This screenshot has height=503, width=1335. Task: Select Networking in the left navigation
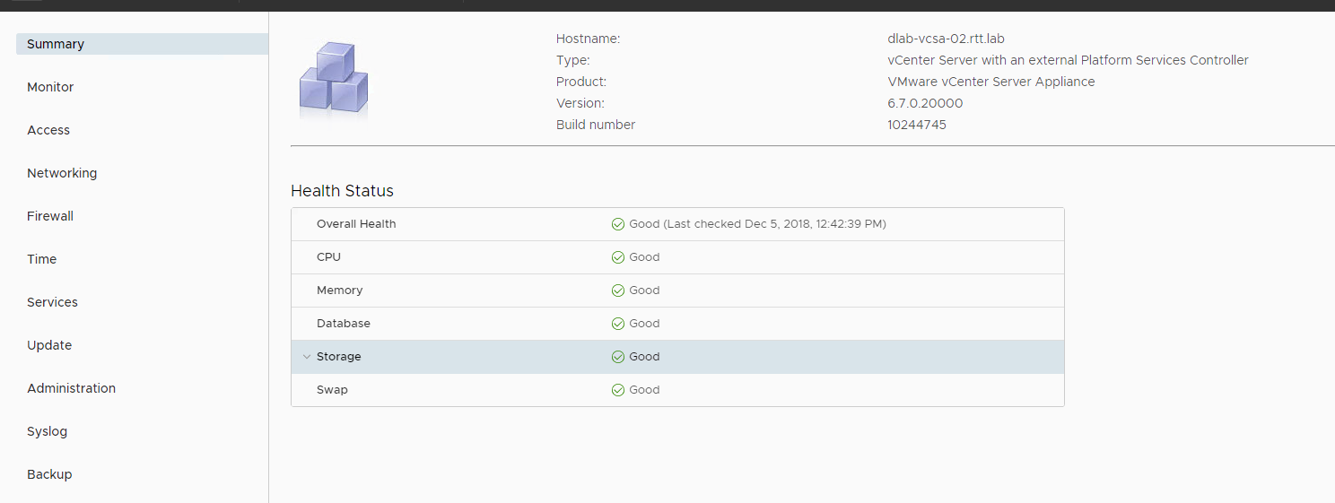point(62,173)
